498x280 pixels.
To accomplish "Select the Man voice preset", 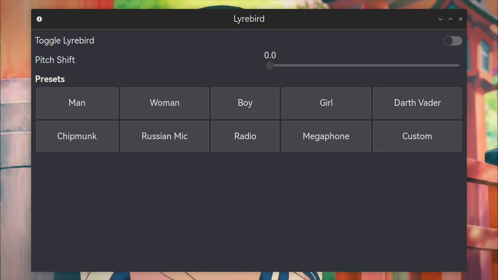I will click(x=77, y=103).
